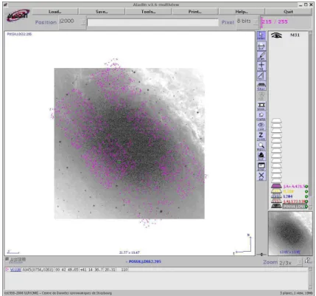This screenshot has width=316, height=296.
Task: Click the zoom overview thumbnail
Action: (x=289, y=233)
